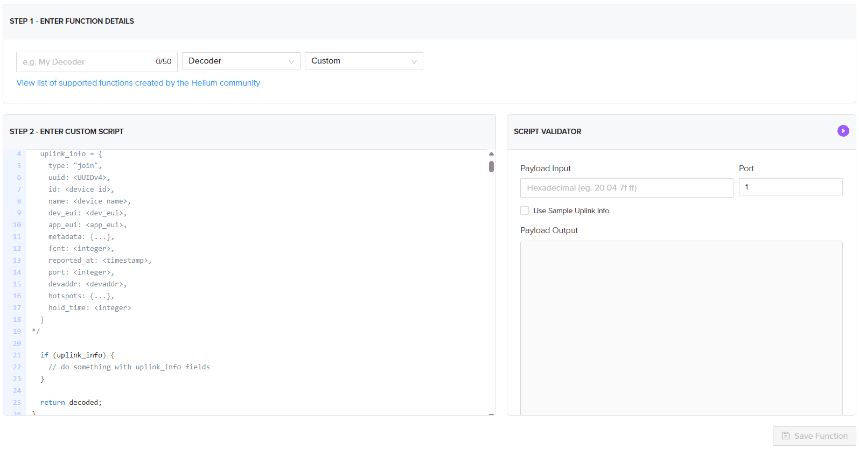859x449 pixels.
Task: Click the 'name: <device name>,' code line
Action: click(x=90, y=201)
